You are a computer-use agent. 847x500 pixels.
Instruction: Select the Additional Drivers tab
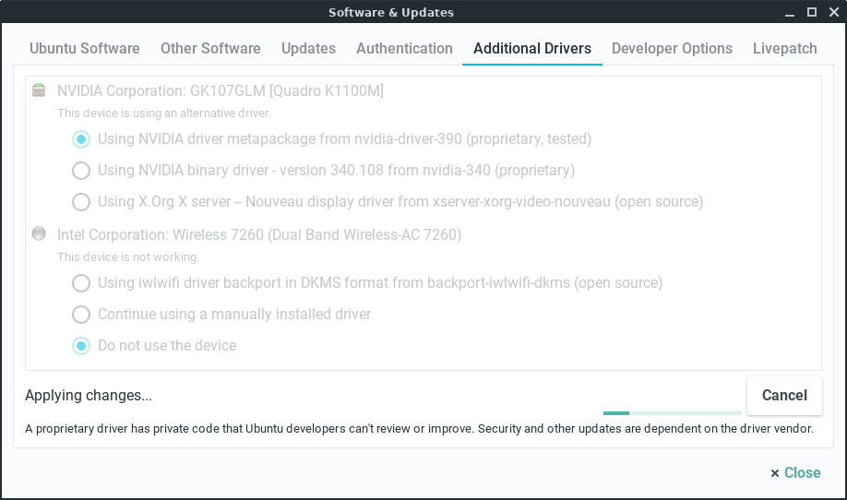532,49
